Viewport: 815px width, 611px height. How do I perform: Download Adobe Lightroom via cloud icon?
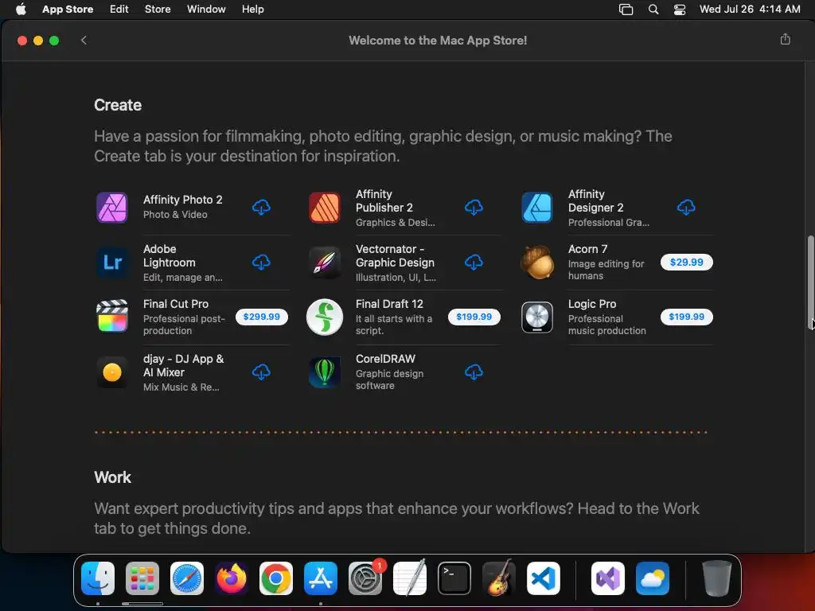point(261,263)
